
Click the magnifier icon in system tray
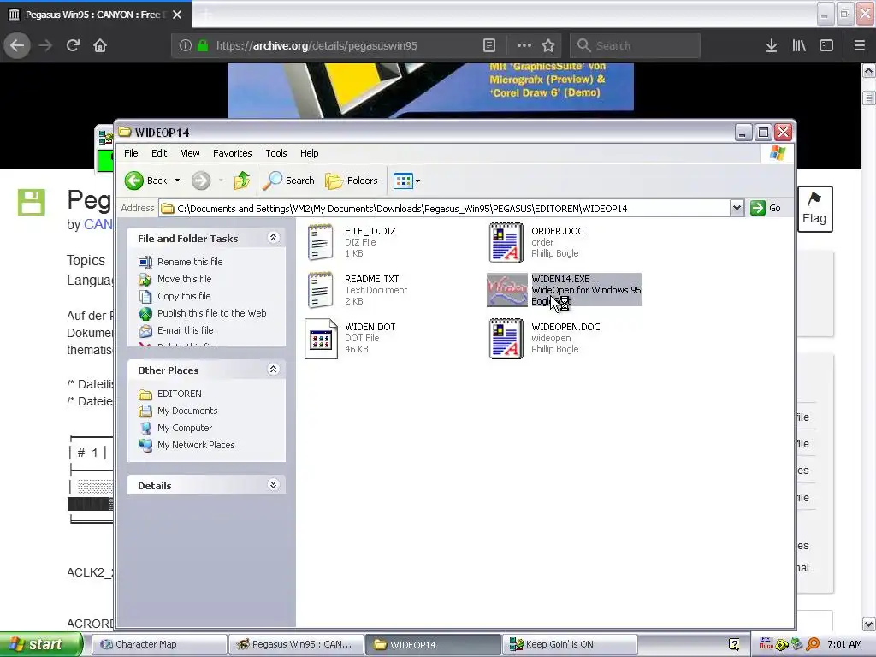point(813,645)
